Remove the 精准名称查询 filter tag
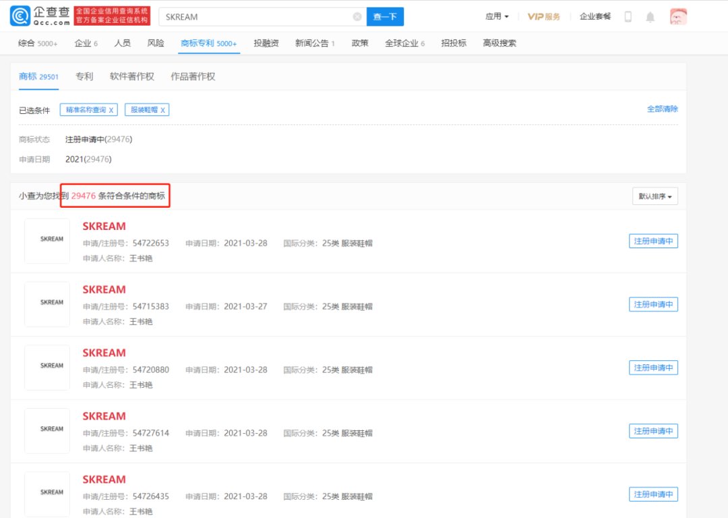This screenshot has height=518, width=728. [111, 109]
